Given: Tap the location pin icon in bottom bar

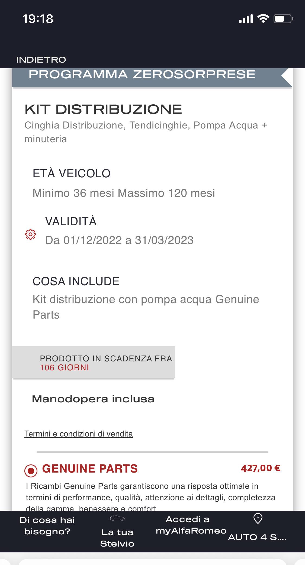Looking at the screenshot, I should (x=258, y=518).
